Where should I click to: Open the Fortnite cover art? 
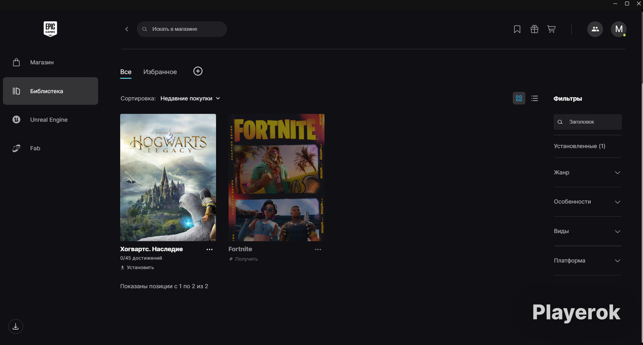click(x=276, y=177)
